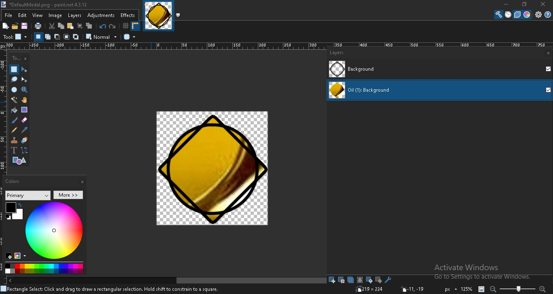
Task: Open the Primary color dropdown
Action: tap(28, 195)
